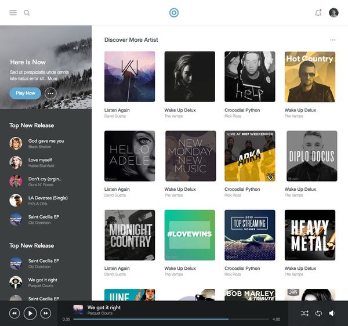Click the 'Here Is Now' banner title
The width and height of the screenshot is (348, 326).
click(x=28, y=62)
